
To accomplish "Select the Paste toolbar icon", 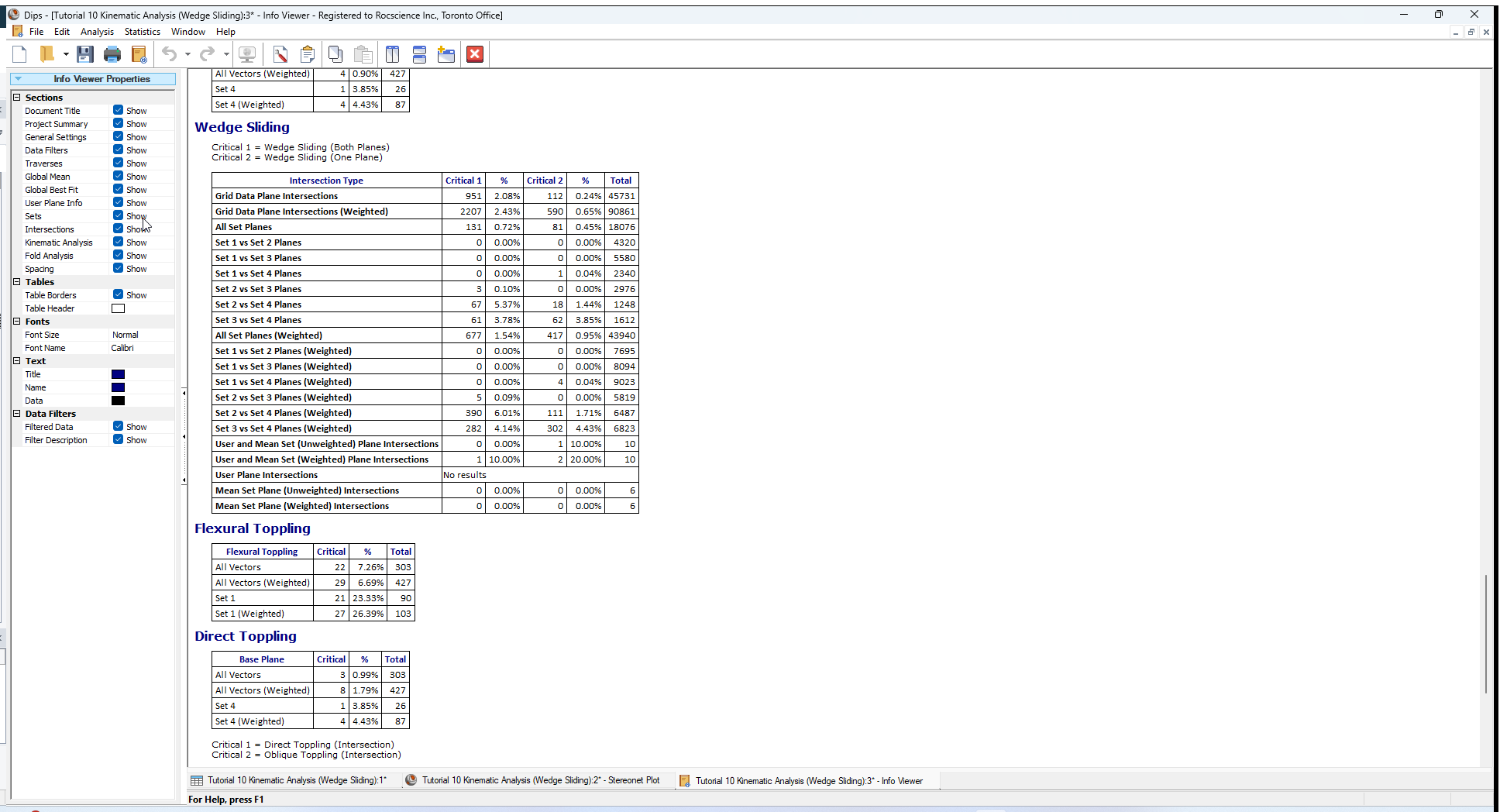I will [x=363, y=54].
